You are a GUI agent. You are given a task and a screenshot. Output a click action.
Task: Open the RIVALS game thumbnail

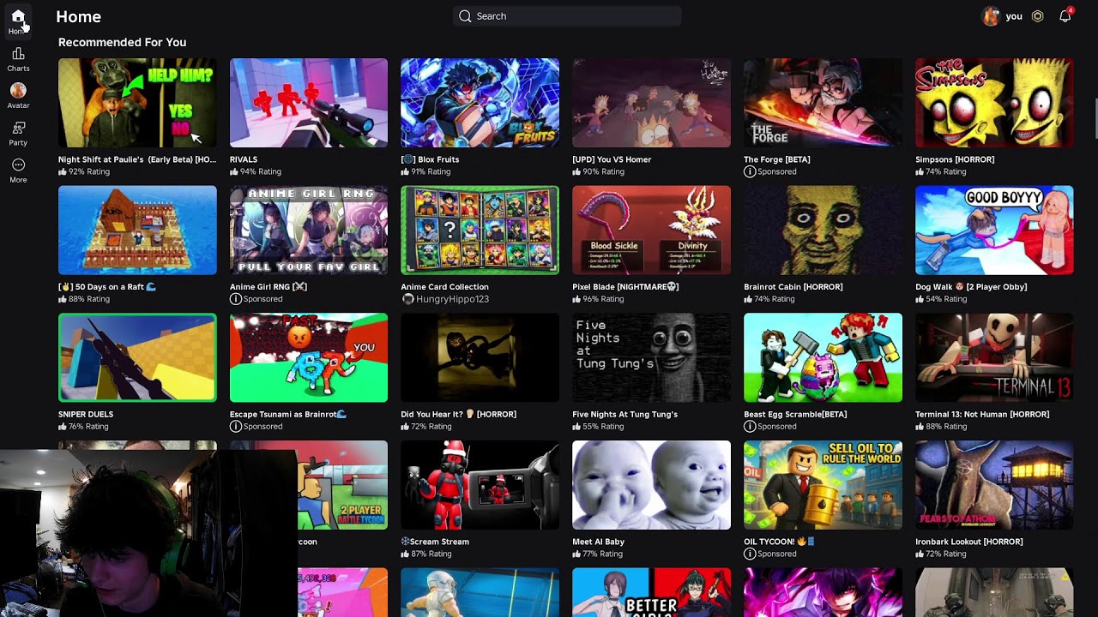309,103
